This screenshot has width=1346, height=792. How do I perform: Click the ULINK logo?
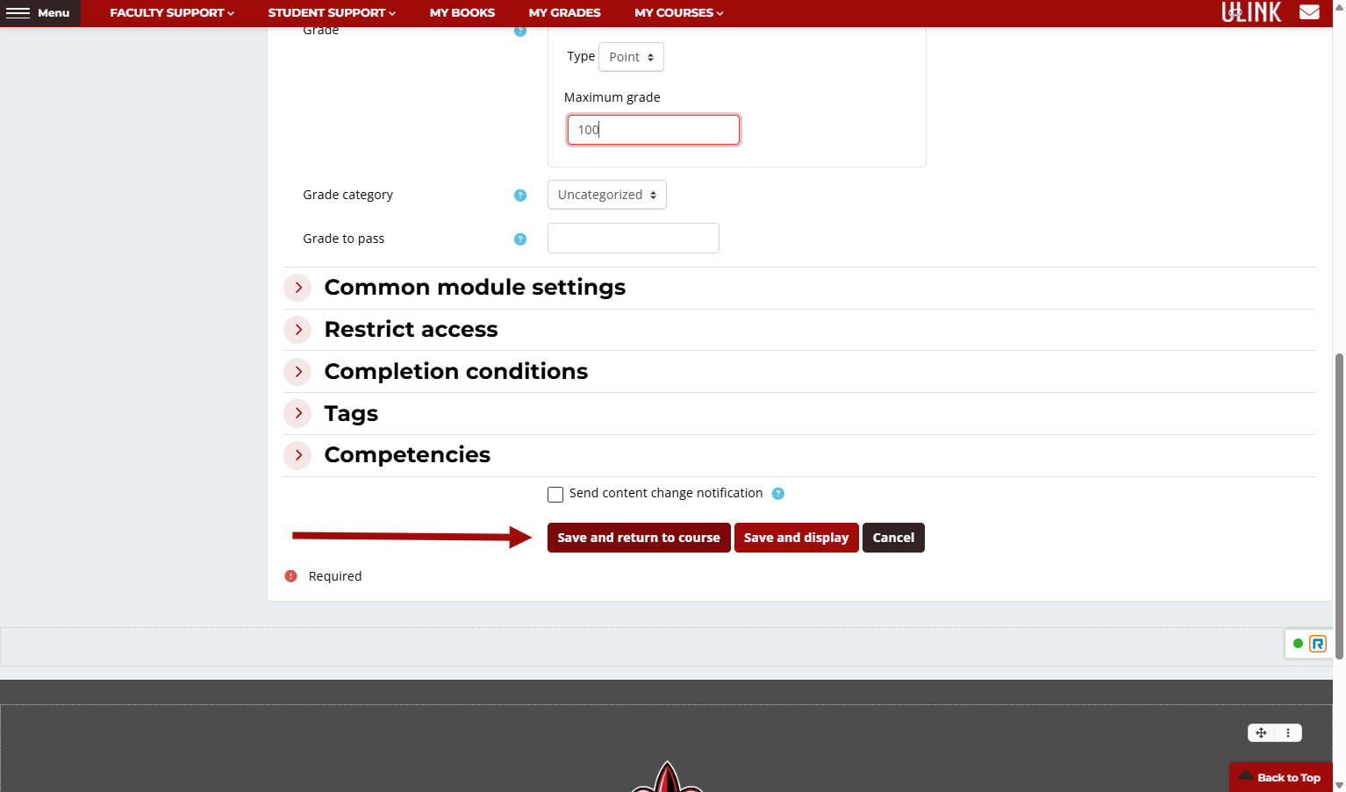1251,12
